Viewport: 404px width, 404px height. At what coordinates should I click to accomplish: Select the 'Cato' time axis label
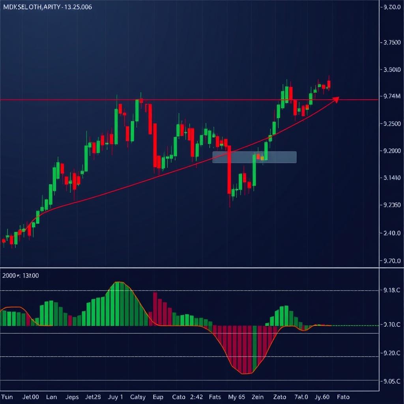[x=179, y=397]
